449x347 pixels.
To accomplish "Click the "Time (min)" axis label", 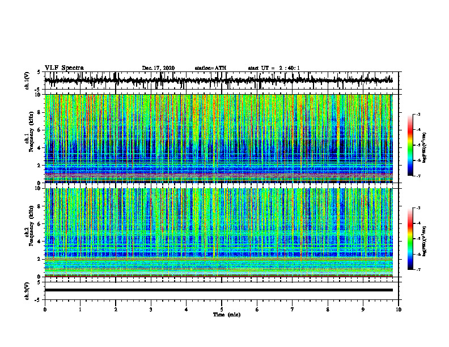I will [x=227, y=315].
